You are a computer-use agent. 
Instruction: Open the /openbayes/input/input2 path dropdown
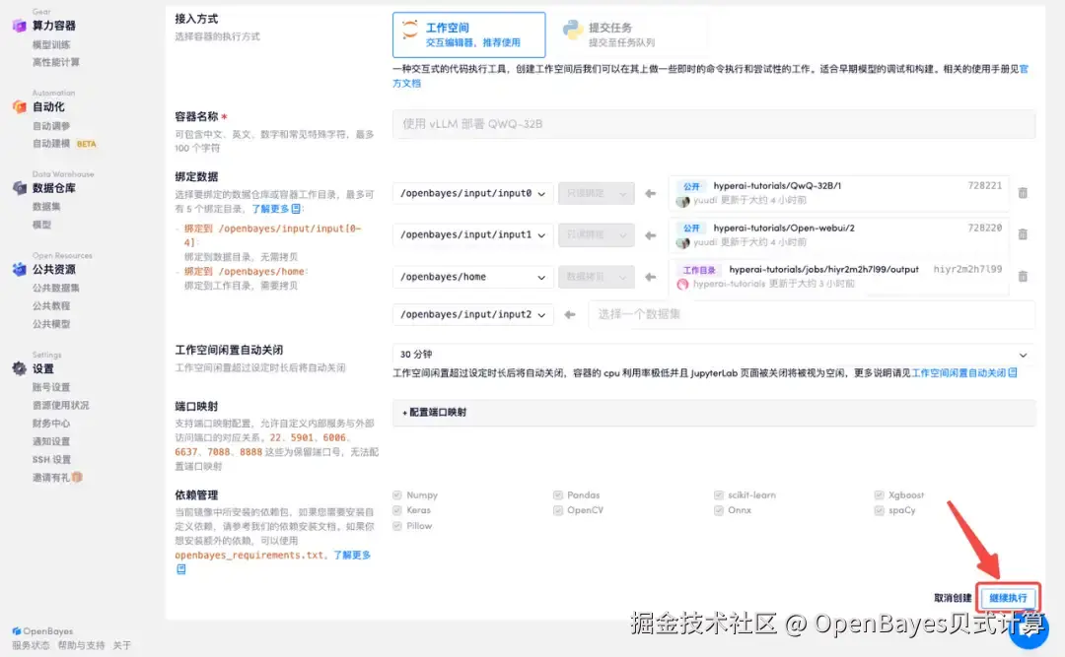coord(472,315)
